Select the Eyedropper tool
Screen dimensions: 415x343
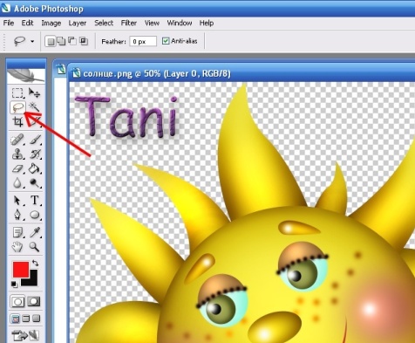point(35,232)
